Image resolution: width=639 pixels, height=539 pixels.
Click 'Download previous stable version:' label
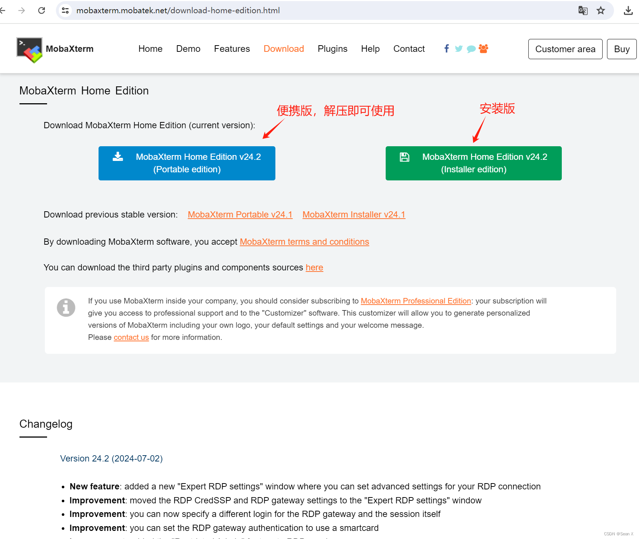click(111, 215)
